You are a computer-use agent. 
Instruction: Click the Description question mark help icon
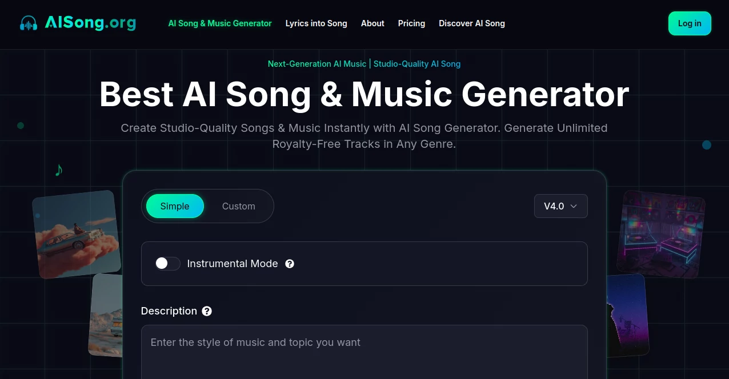[207, 311]
